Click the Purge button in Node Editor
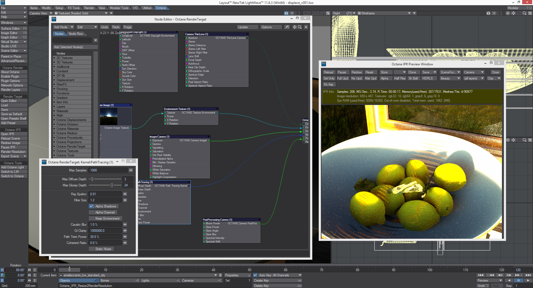 point(128,27)
